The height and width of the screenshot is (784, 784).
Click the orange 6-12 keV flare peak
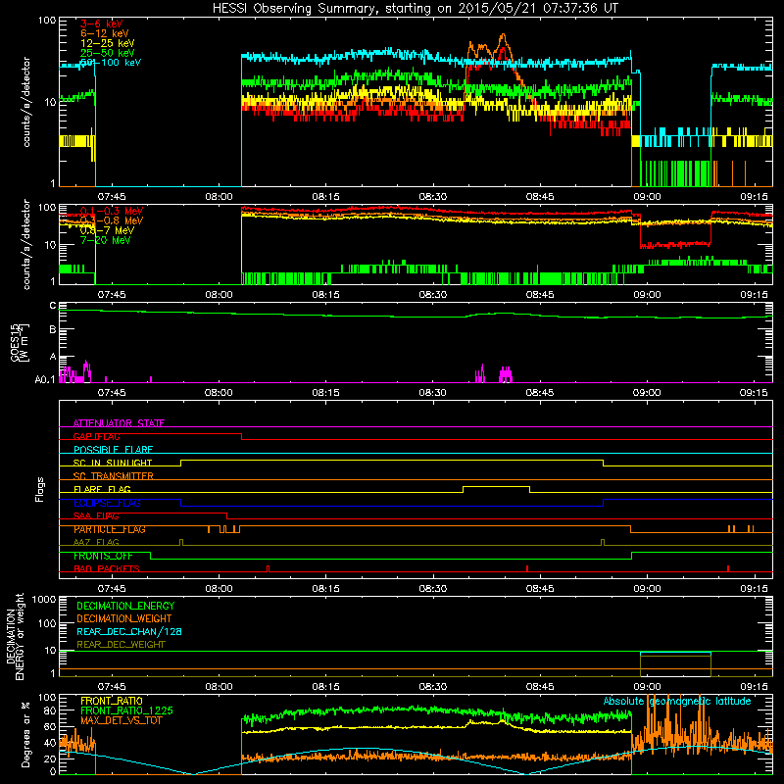click(503, 36)
